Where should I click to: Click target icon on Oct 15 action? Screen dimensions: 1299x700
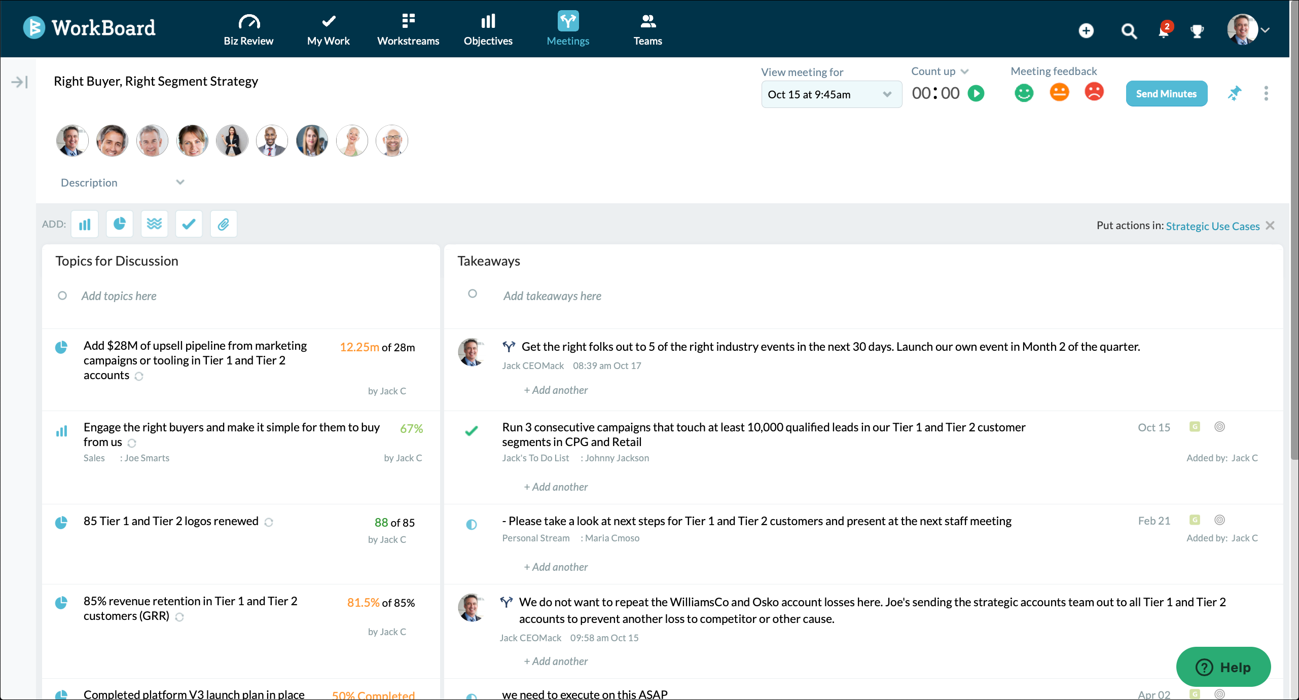tap(1220, 427)
